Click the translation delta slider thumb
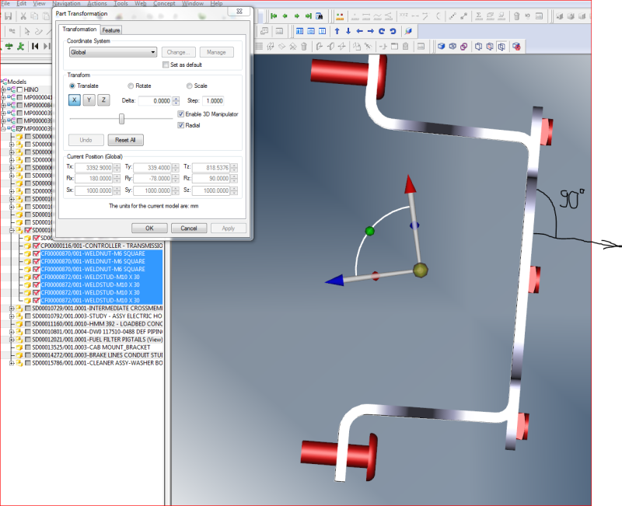Viewport: 622px width, 506px height. click(x=121, y=119)
